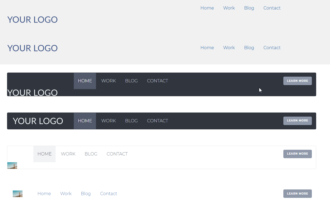Click Home link in second gray navbar
330x209 pixels.
tap(207, 48)
